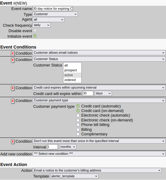Open the Type dropdown showing Customer
This screenshot has height=180, width=166.
pos(55,14)
